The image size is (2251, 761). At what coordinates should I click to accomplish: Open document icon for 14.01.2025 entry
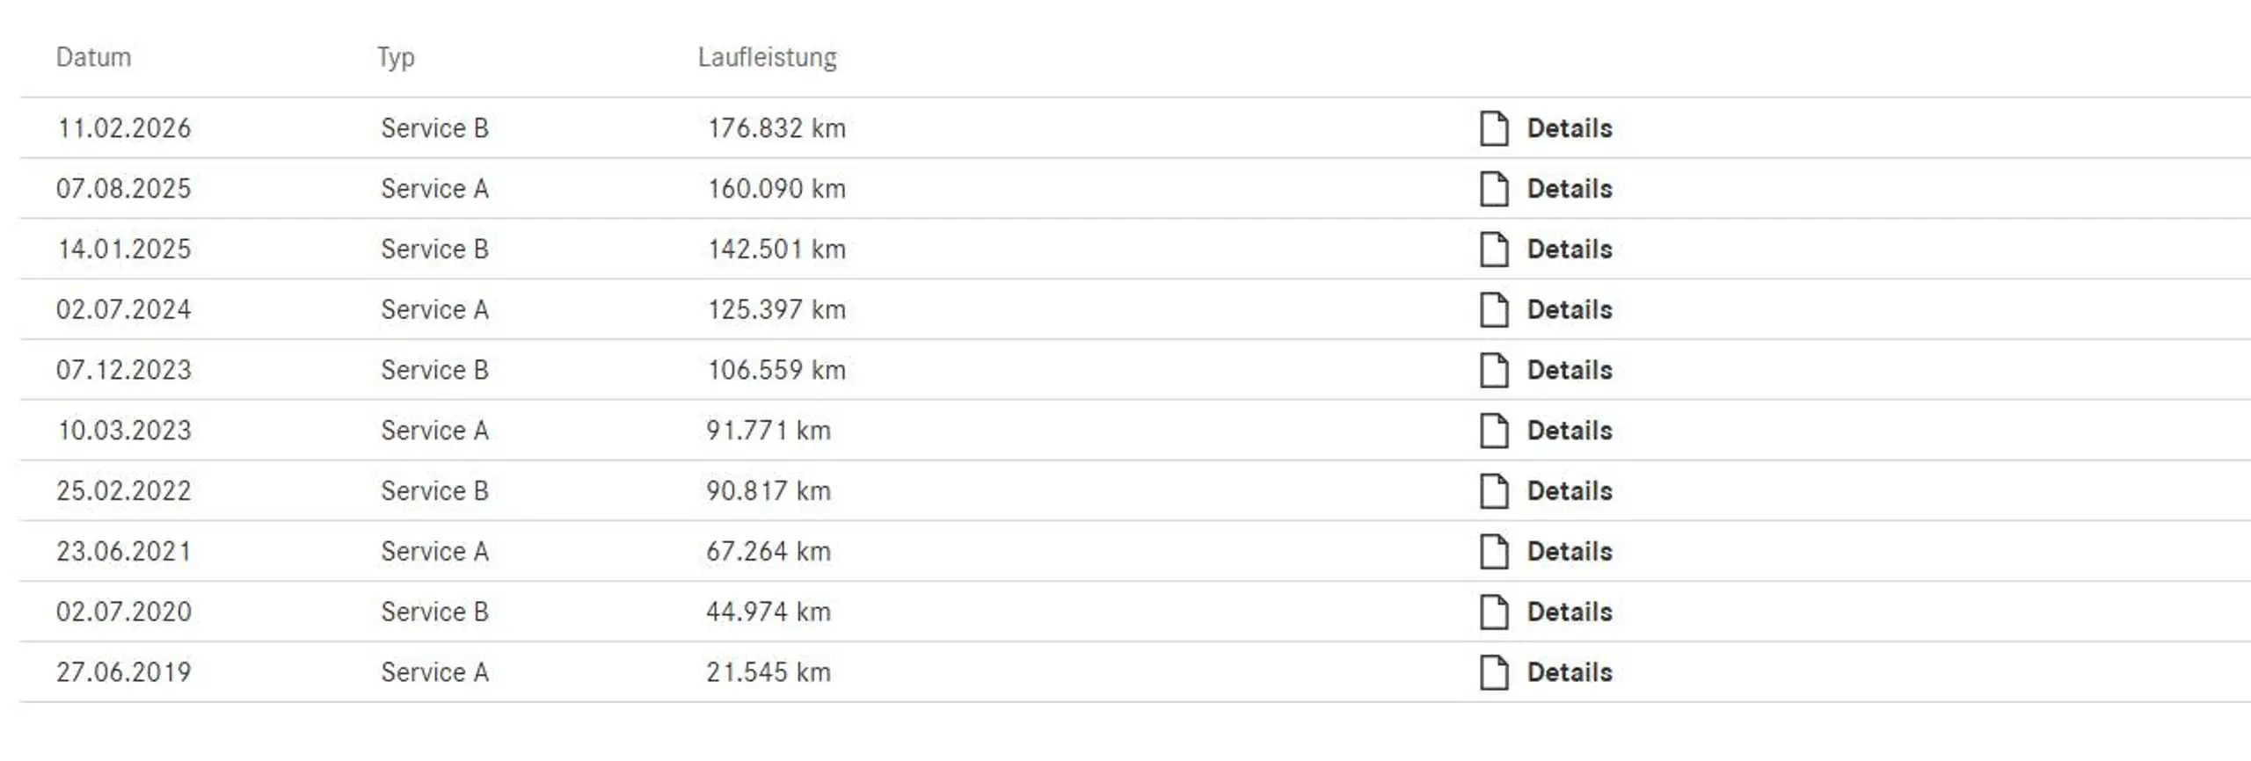pyautogui.click(x=1493, y=250)
